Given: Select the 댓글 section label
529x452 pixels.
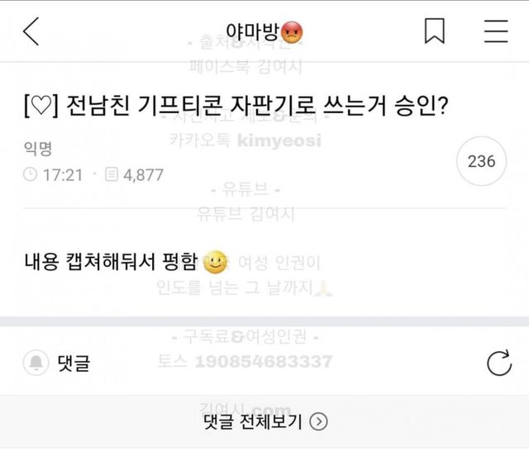Looking at the screenshot, I should (x=73, y=362).
